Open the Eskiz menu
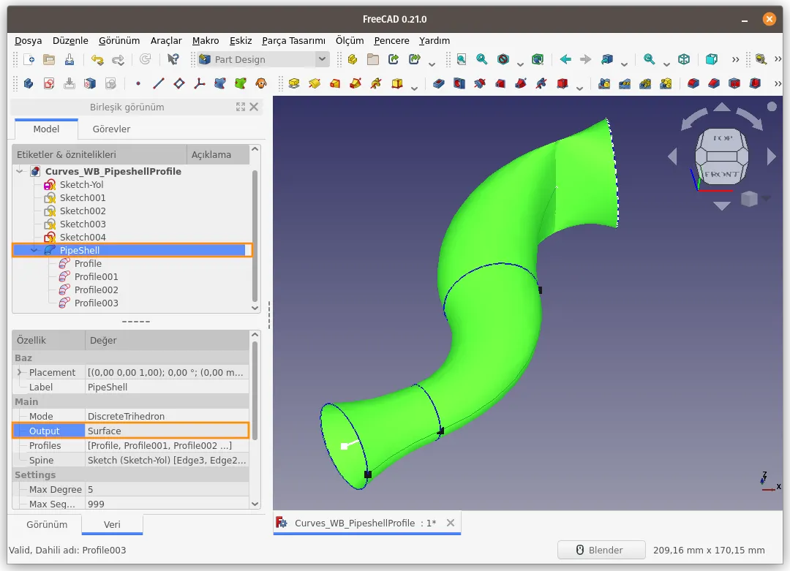The width and height of the screenshot is (790, 571). (241, 41)
